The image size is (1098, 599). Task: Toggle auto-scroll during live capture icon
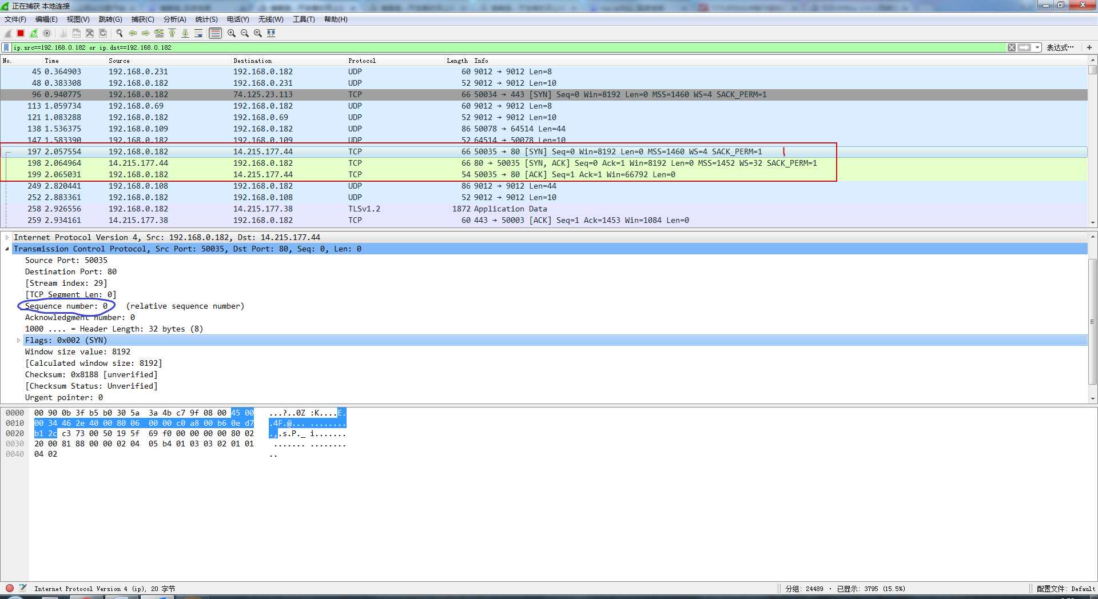point(198,33)
